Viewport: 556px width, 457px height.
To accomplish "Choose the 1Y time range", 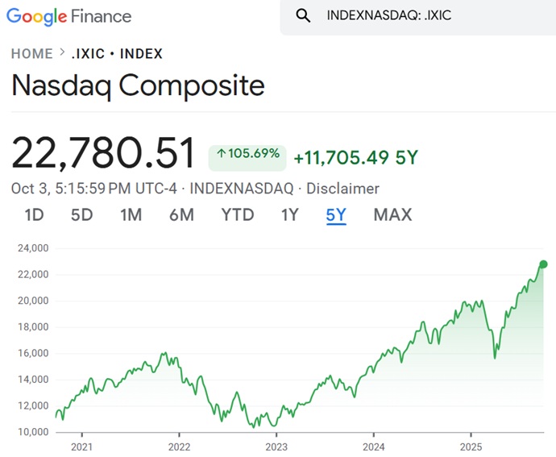I will pos(289,214).
